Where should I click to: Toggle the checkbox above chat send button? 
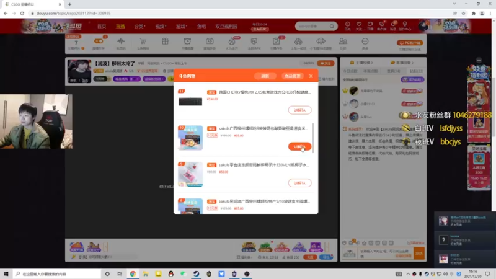pos(409,243)
